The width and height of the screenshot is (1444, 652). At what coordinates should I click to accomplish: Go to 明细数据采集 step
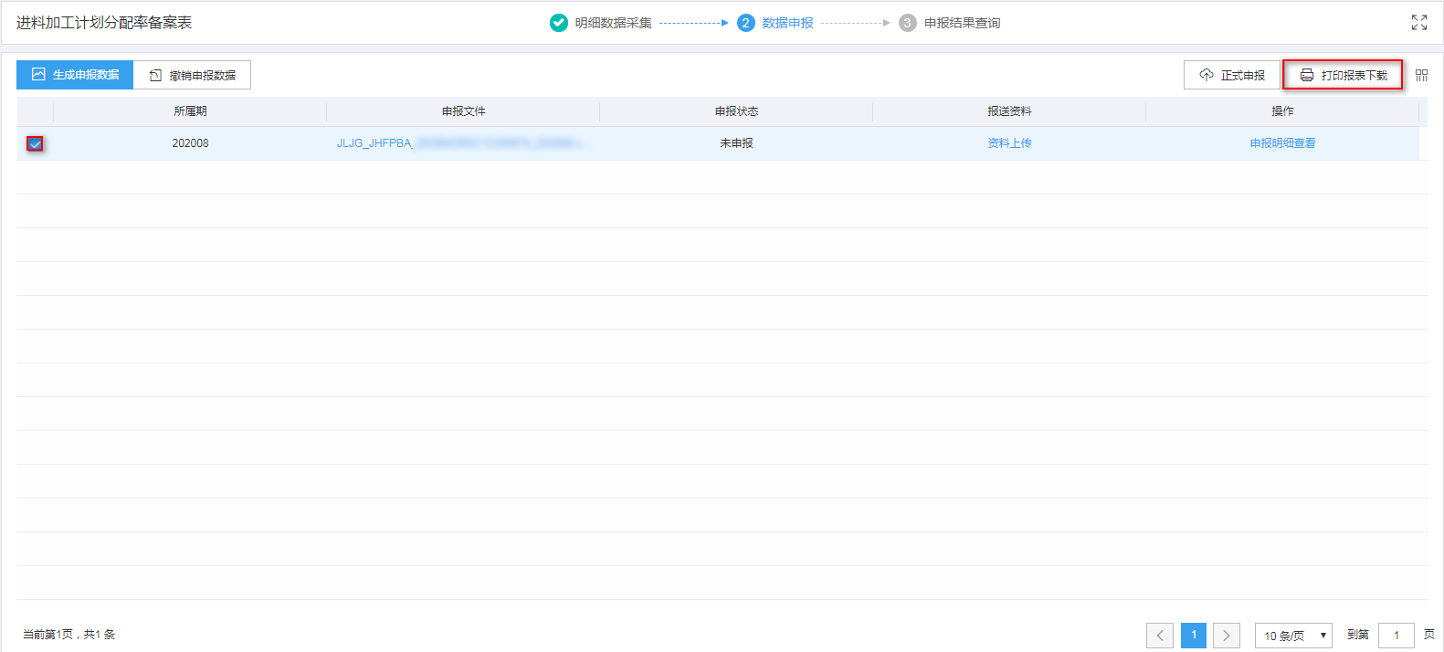click(x=613, y=23)
